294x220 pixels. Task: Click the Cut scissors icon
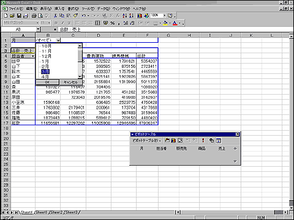(x=55, y=16)
